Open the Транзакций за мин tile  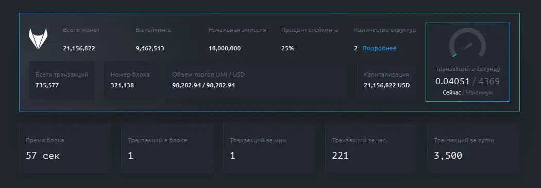[x=269, y=149]
